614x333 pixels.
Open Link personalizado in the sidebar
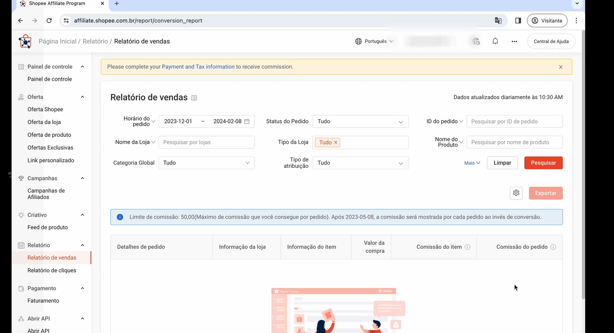(x=51, y=160)
